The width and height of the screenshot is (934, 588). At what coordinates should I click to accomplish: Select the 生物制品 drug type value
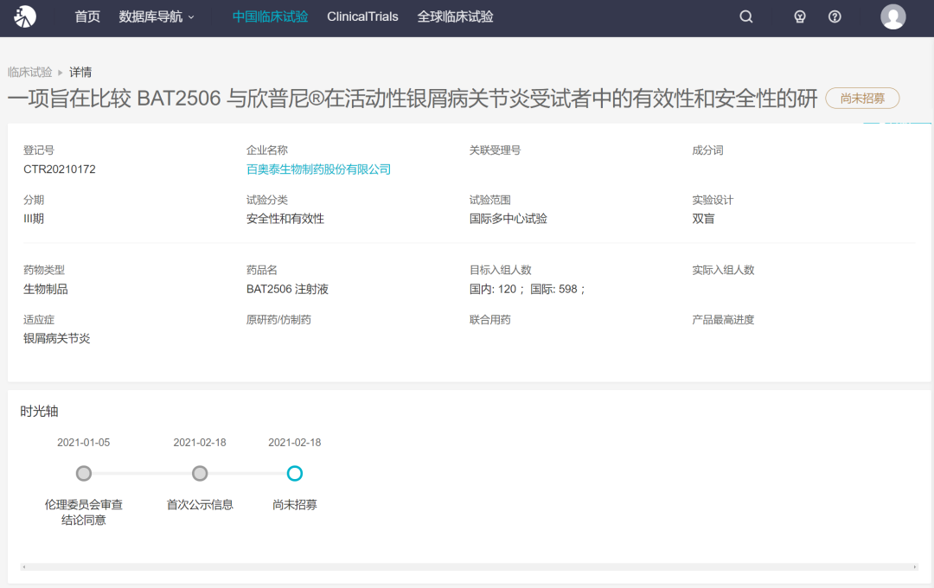click(45, 289)
